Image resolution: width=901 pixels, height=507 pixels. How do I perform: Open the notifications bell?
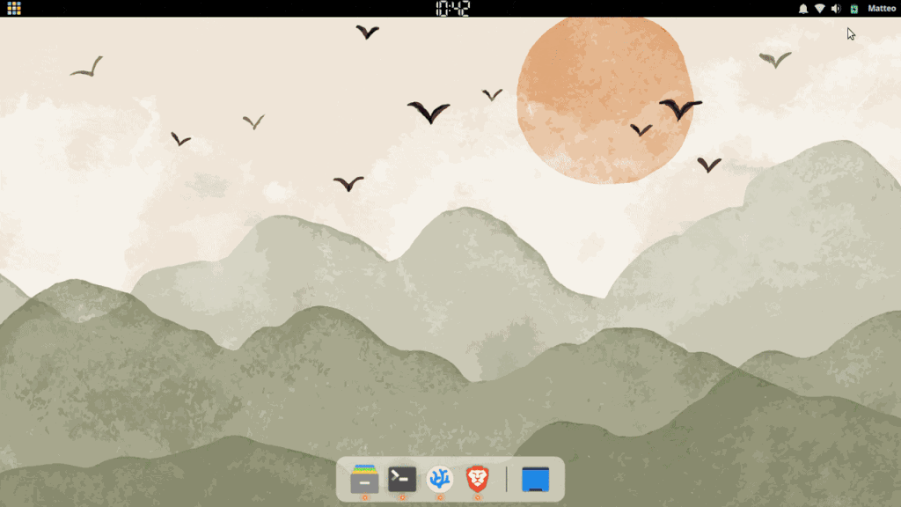click(802, 9)
